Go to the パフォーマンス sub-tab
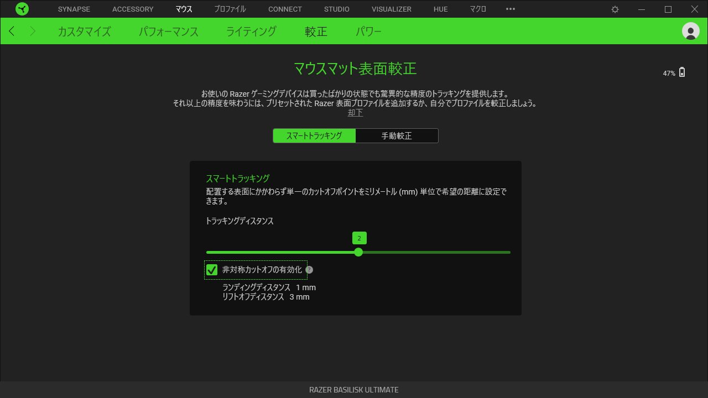 pyautogui.click(x=169, y=32)
